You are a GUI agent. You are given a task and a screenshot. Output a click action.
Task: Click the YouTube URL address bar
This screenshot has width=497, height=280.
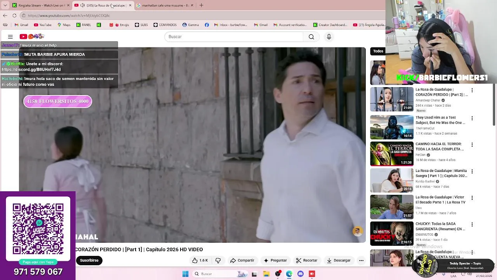click(x=202, y=16)
